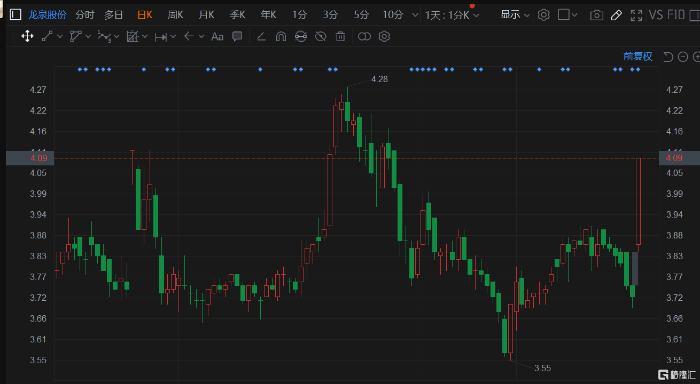The image size is (700, 384).
Task: Click the 3.55 low price label
Action: (x=542, y=368)
